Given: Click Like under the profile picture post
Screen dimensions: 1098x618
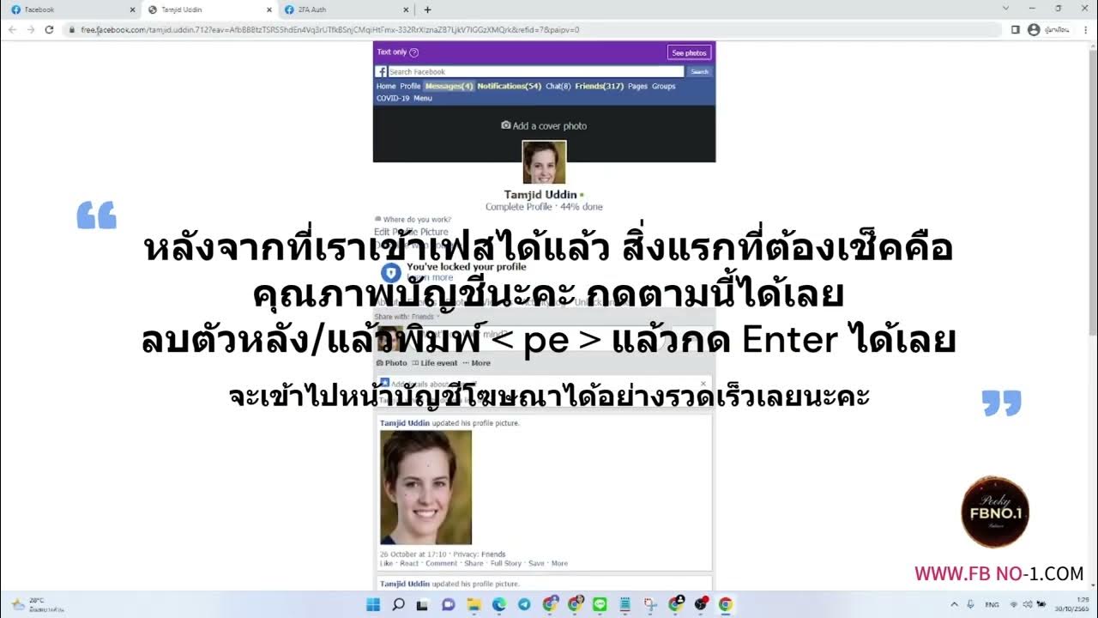Looking at the screenshot, I should (x=386, y=563).
